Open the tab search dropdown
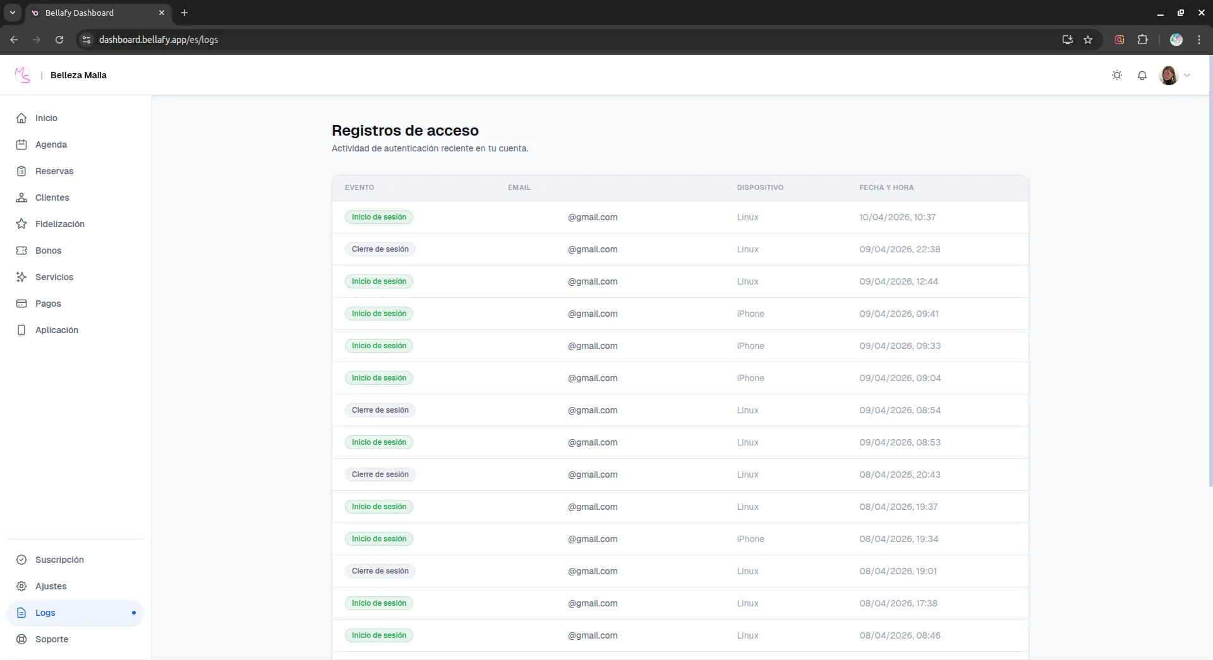1213x660 pixels. pyautogui.click(x=12, y=13)
